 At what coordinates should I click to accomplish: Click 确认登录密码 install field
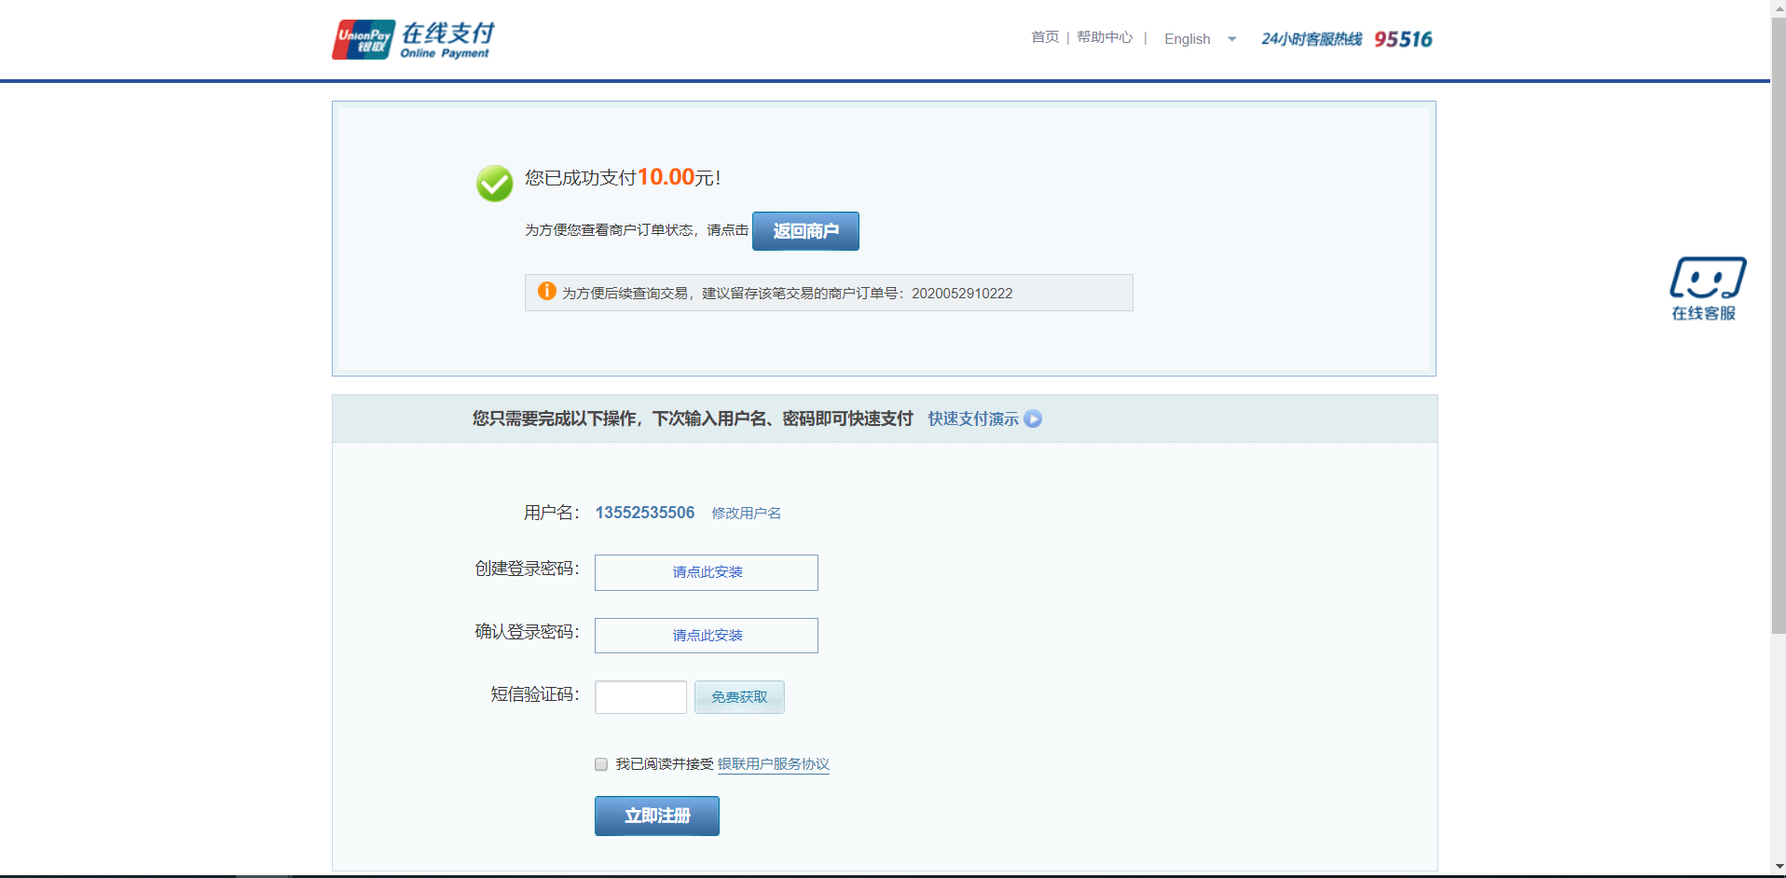coord(707,636)
